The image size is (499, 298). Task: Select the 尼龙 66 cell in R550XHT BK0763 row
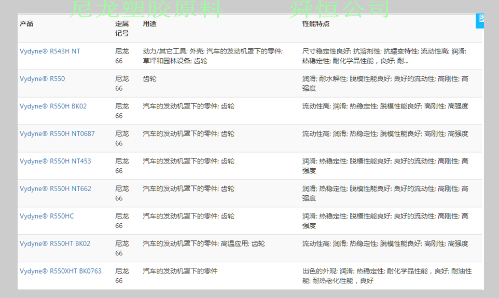pos(122,276)
